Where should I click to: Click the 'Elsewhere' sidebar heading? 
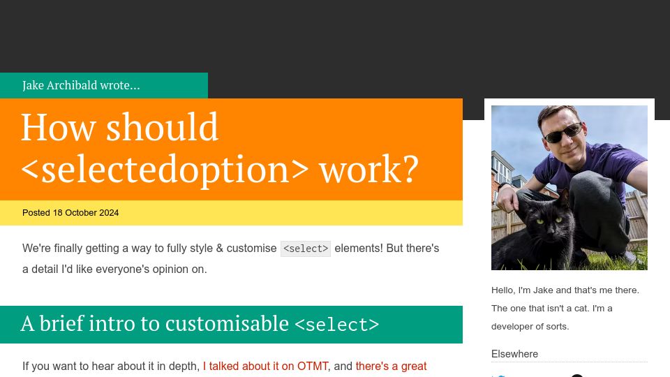tap(514, 354)
